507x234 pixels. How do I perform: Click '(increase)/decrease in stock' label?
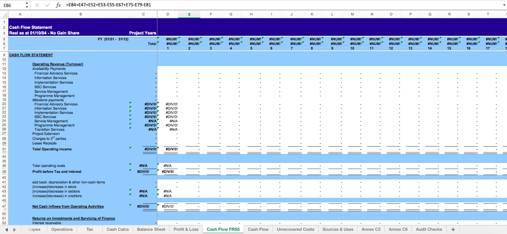point(54,187)
